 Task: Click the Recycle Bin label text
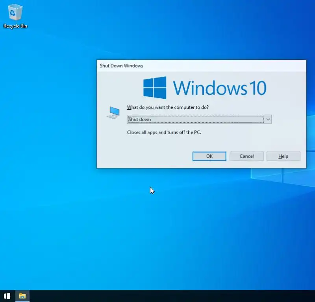click(15, 26)
